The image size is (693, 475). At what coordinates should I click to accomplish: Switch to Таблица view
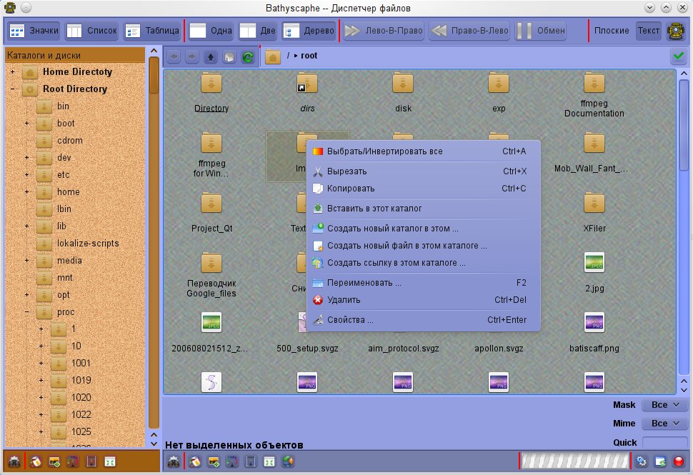[152, 31]
